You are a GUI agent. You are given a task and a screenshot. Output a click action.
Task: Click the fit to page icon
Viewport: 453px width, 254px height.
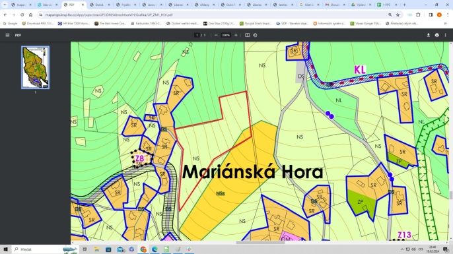click(247, 35)
